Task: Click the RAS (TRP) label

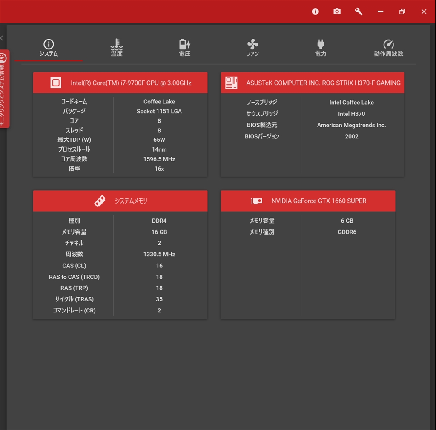Action: click(74, 288)
